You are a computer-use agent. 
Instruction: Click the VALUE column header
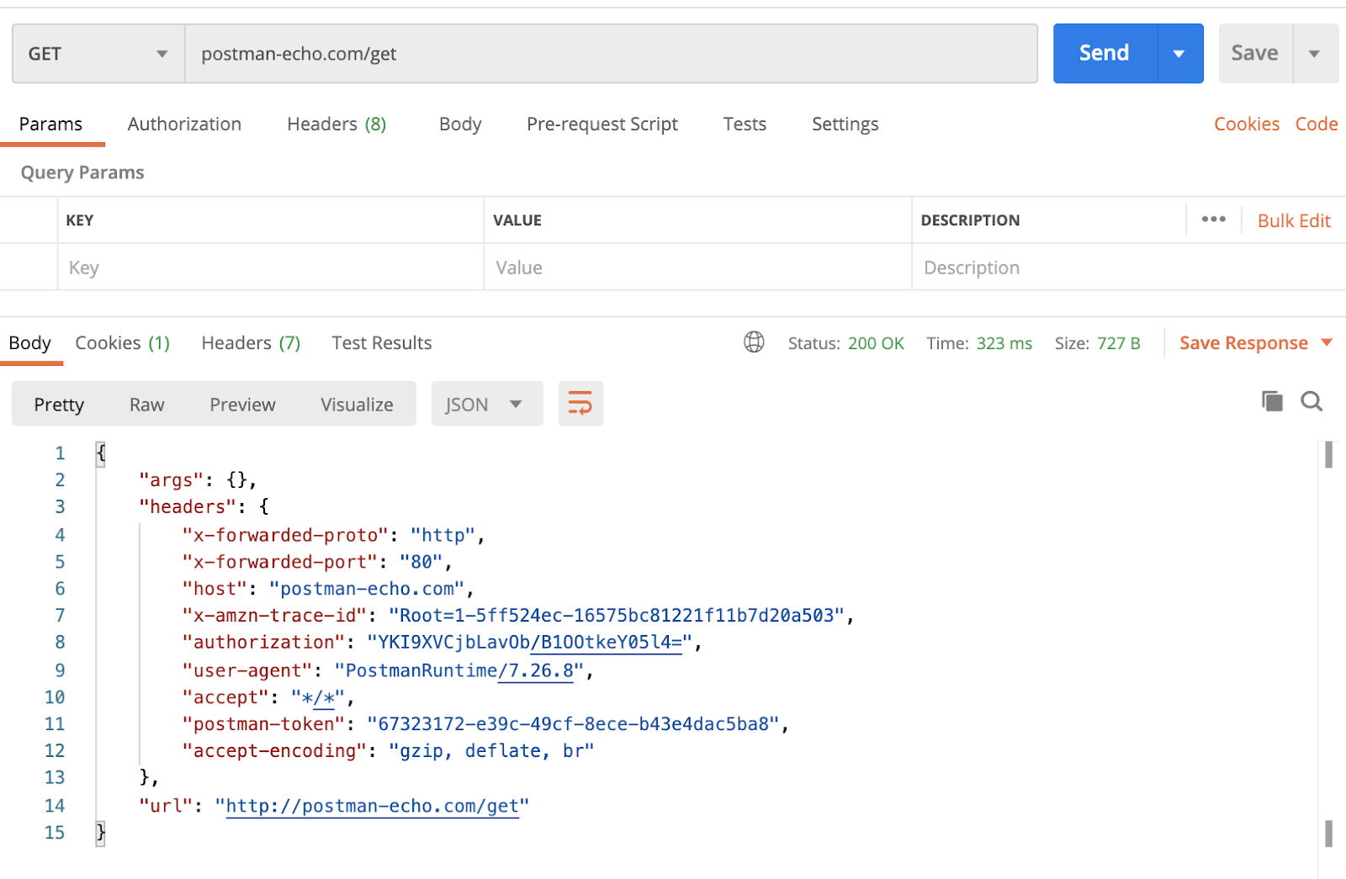coord(517,220)
